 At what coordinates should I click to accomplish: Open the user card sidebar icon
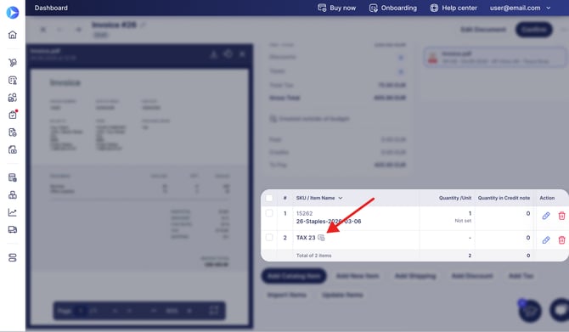pyautogui.click(x=13, y=80)
